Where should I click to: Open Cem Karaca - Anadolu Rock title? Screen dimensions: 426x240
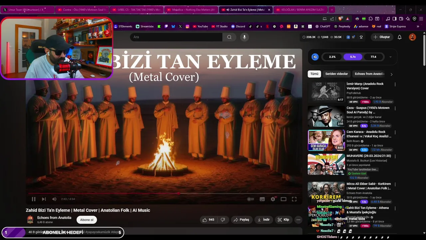point(369,134)
